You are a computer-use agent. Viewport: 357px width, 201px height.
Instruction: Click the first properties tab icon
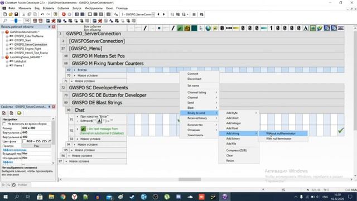(x=4, y=113)
